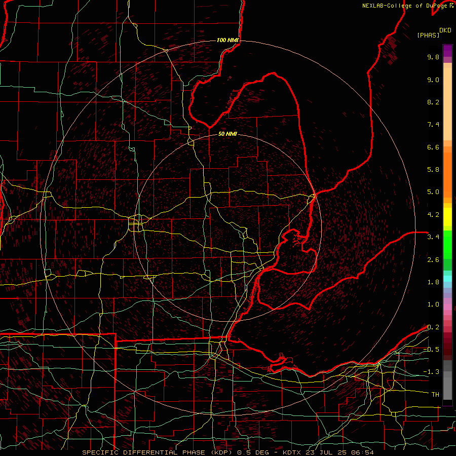Viewport: 456px width, 456px height.
Task: Pick the cyan segment of the color bar
Action: [x=447, y=279]
